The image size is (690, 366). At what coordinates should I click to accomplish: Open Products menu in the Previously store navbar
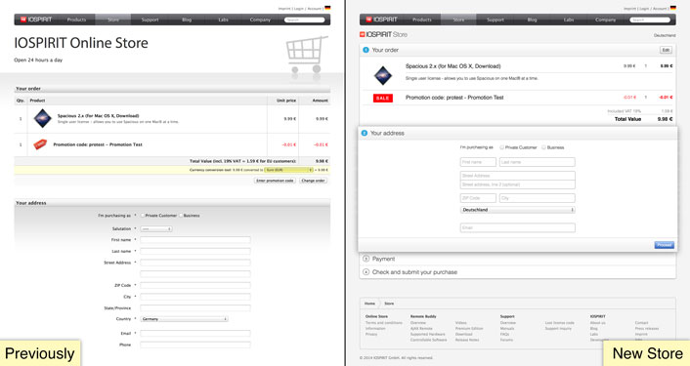click(x=76, y=20)
